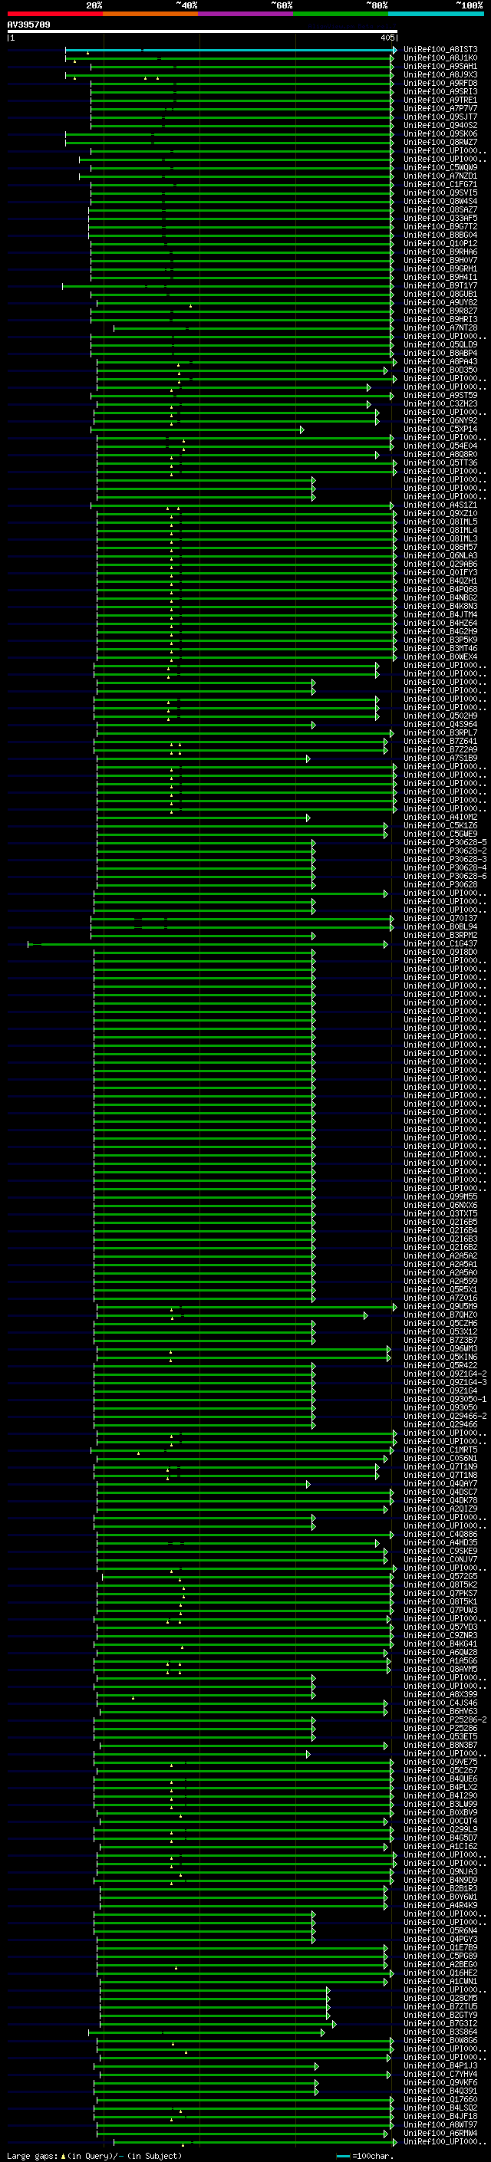The height and width of the screenshot is (2162, 491).
Task: Select the UniRef100_Q5QLD9 label
Action: click(x=440, y=345)
